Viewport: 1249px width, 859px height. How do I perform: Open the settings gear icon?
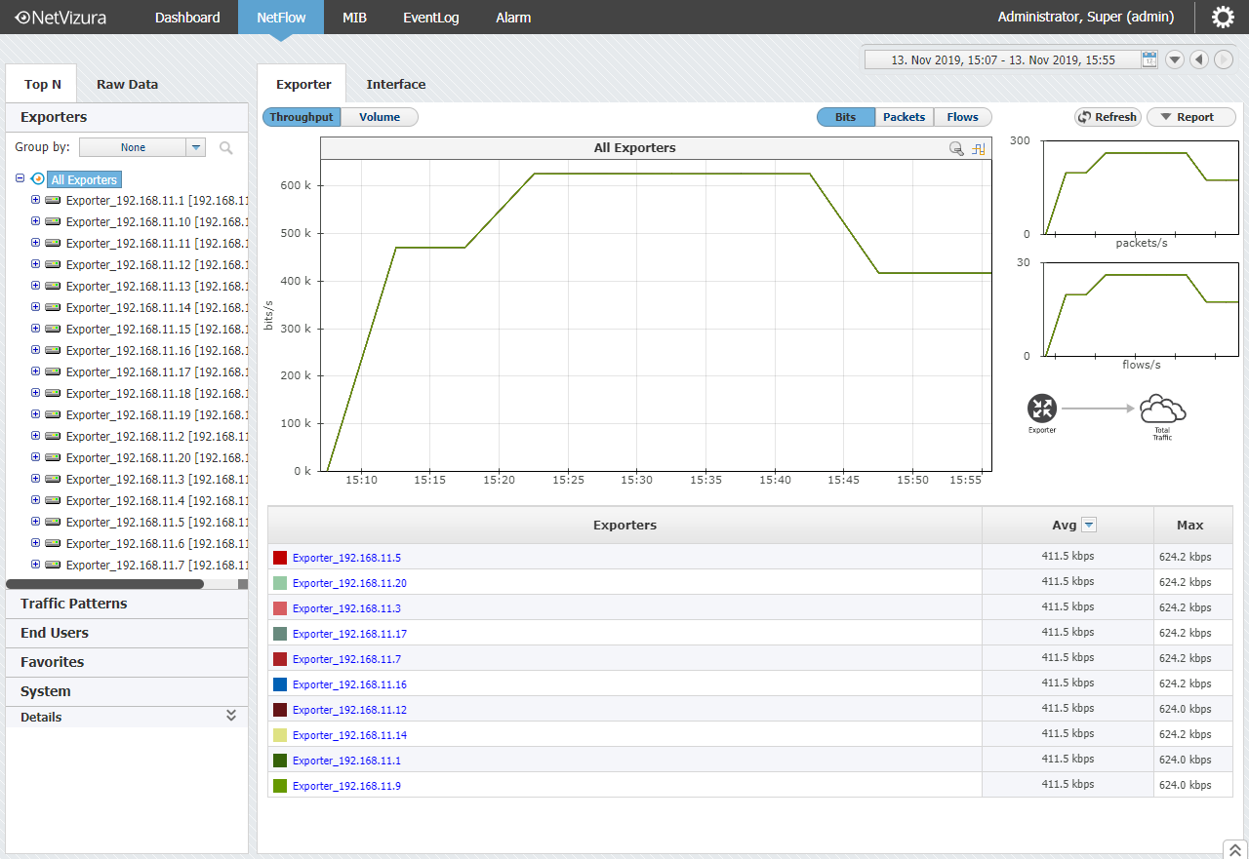[x=1223, y=18]
